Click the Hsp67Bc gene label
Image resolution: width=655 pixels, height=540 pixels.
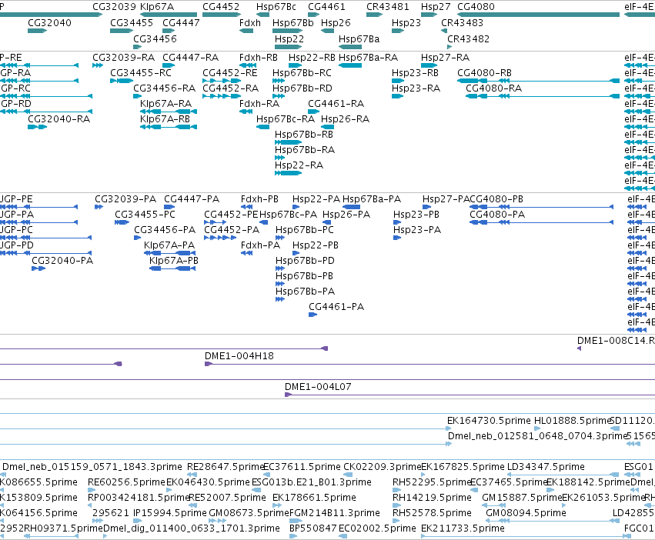pyautogui.click(x=276, y=7)
